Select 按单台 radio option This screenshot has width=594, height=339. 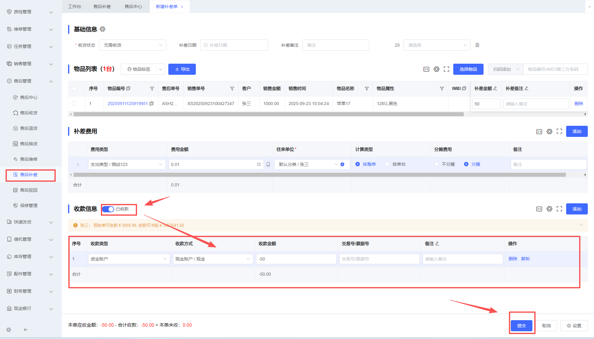(x=387, y=164)
